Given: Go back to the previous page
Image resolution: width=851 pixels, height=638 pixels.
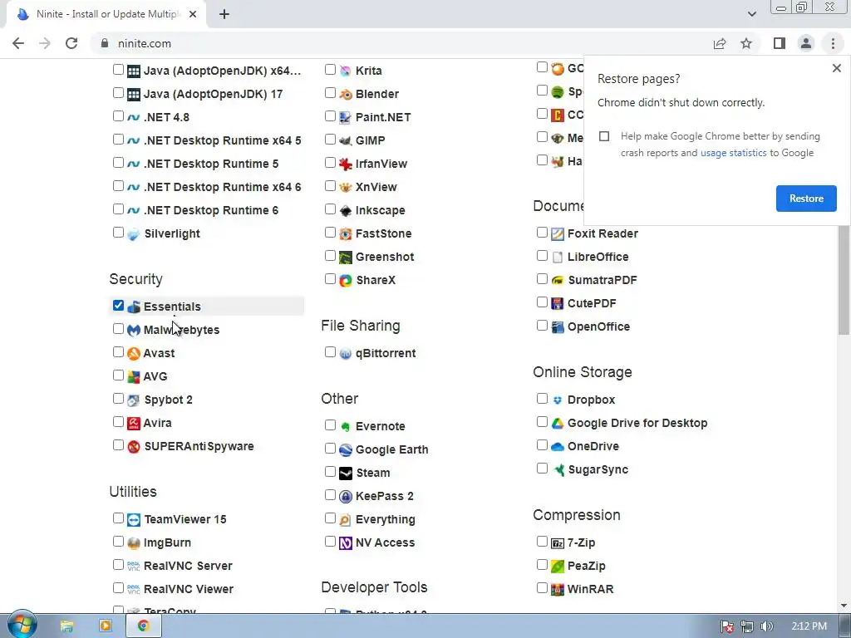Looking at the screenshot, I should [18, 43].
